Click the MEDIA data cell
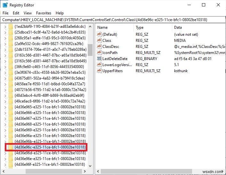 180,41
